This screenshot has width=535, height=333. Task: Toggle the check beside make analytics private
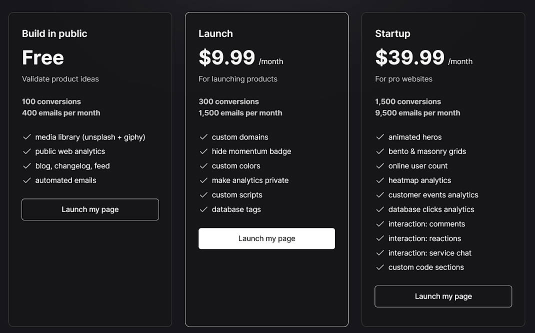[x=204, y=180]
